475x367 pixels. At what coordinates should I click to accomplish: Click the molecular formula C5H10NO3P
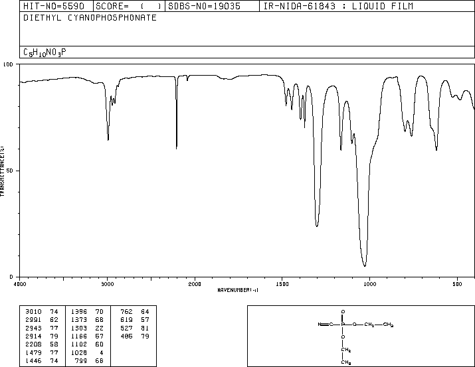tap(45, 52)
